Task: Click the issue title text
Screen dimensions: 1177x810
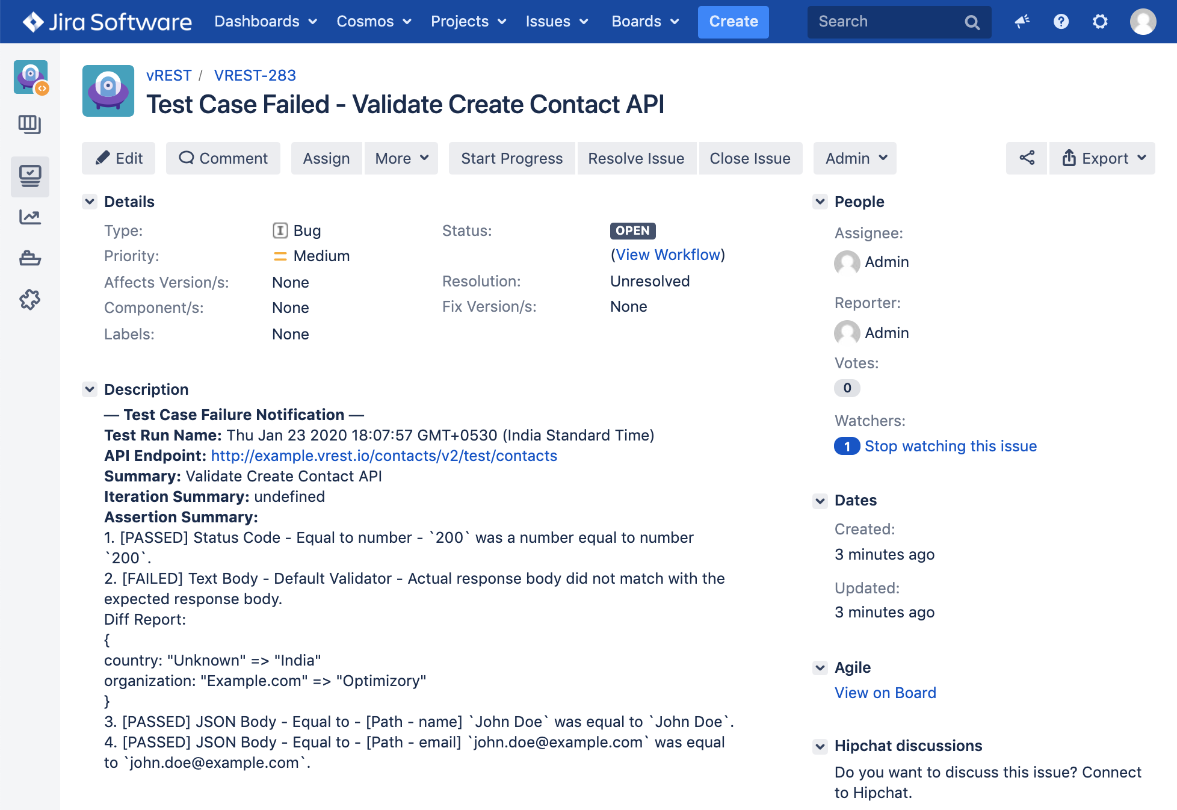Action: tap(405, 104)
